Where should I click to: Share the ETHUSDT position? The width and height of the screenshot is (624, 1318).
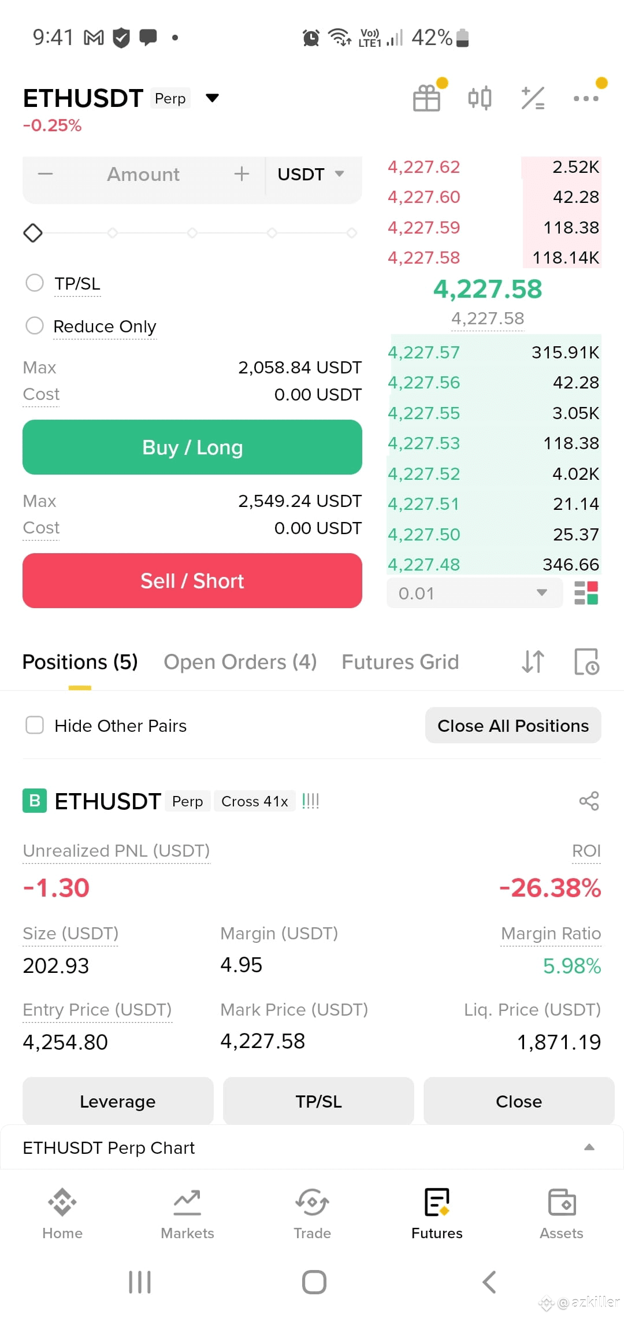click(x=589, y=801)
